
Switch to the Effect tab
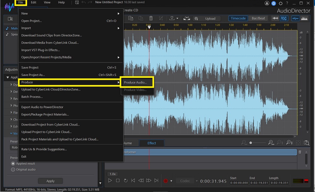click(152, 143)
